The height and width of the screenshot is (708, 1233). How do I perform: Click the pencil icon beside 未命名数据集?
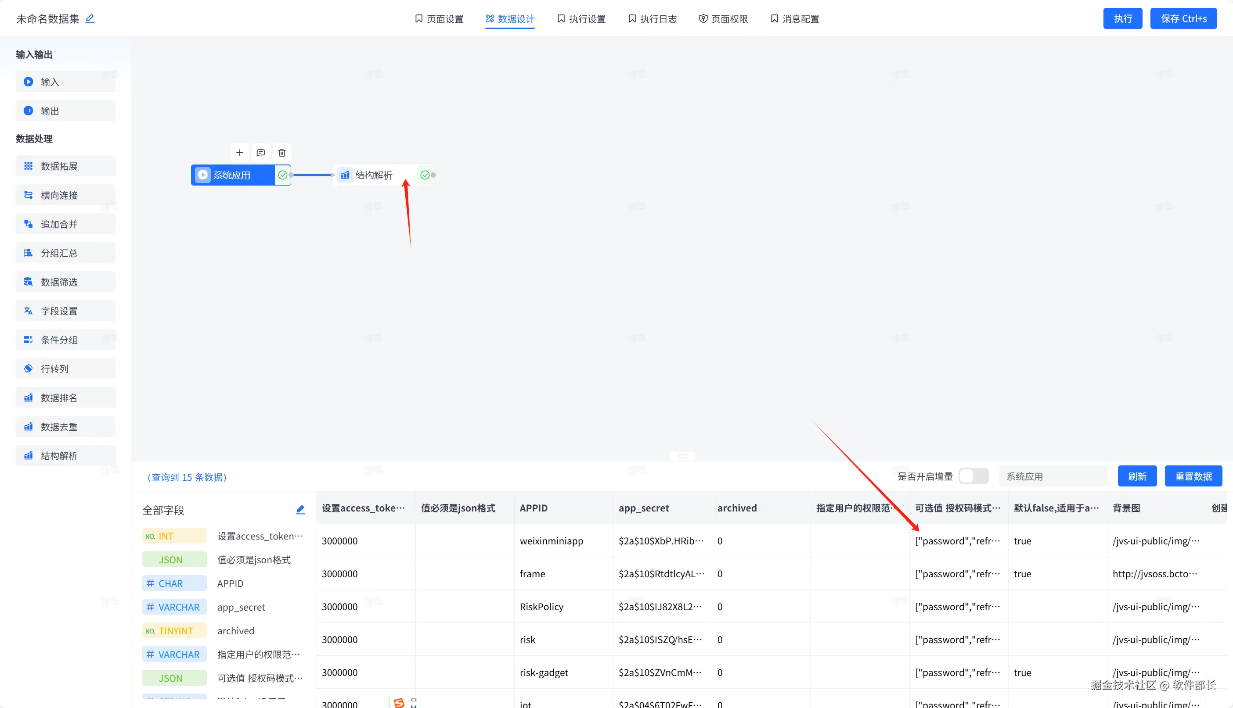(90, 18)
